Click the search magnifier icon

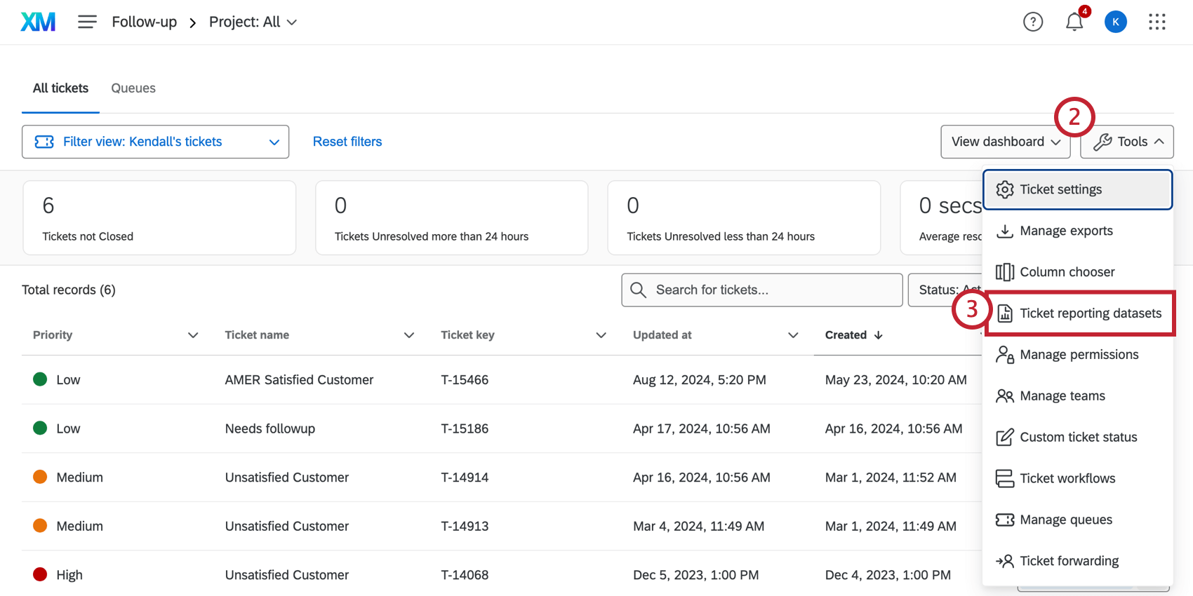pos(638,290)
